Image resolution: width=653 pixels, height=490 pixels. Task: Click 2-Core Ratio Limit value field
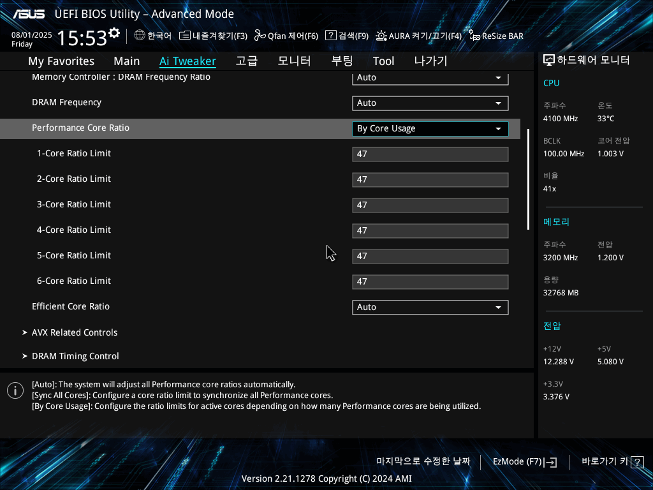point(430,179)
